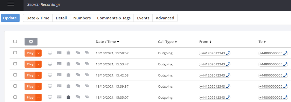Click the payment card icon for the 15:53:47 recording
The width and height of the screenshot is (291, 102).
click(59, 64)
